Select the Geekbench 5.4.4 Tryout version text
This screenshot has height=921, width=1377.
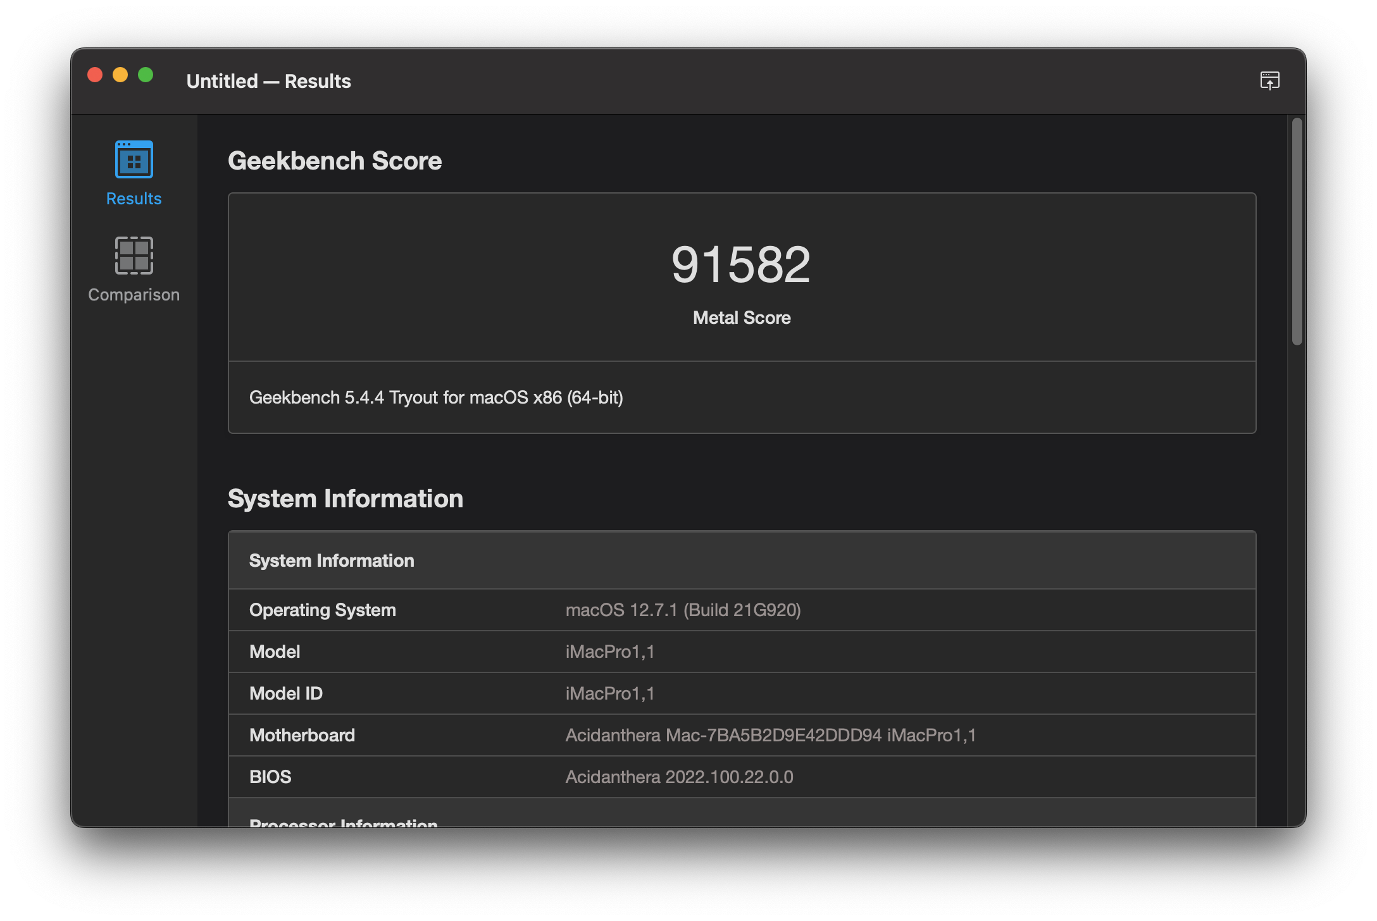436,397
